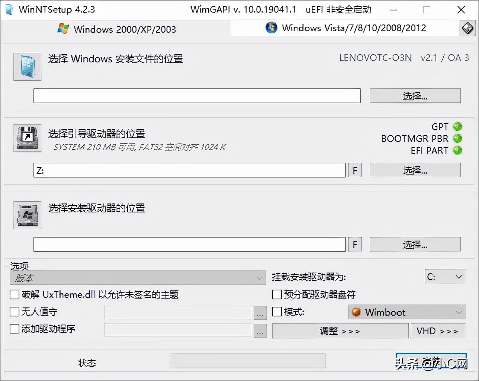Viewport: 479px width, 381px height.
Task: Switch to the Windows 2000/XP/2003 tab
Action: pyautogui.click(x=116, y=29)
